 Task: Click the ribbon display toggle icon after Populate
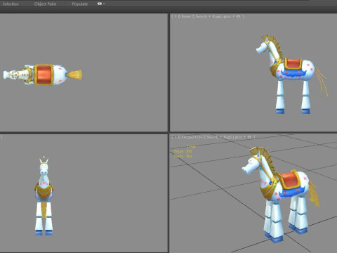click(x=100, y=4)
